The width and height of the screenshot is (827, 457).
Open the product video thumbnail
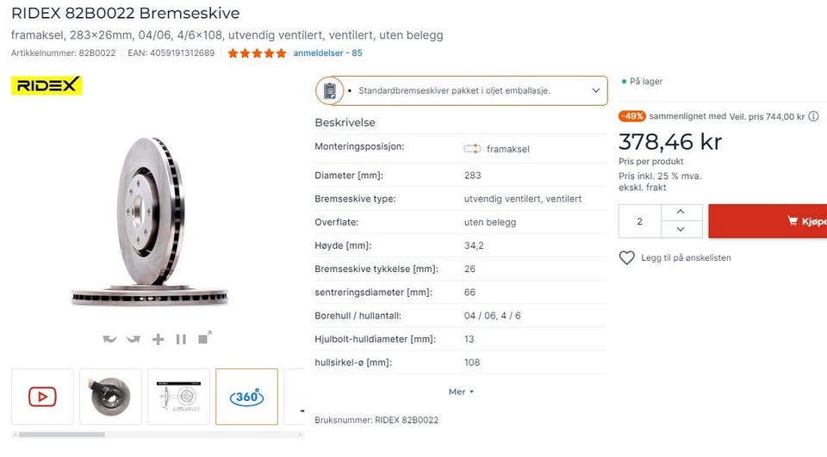point(42,397)
